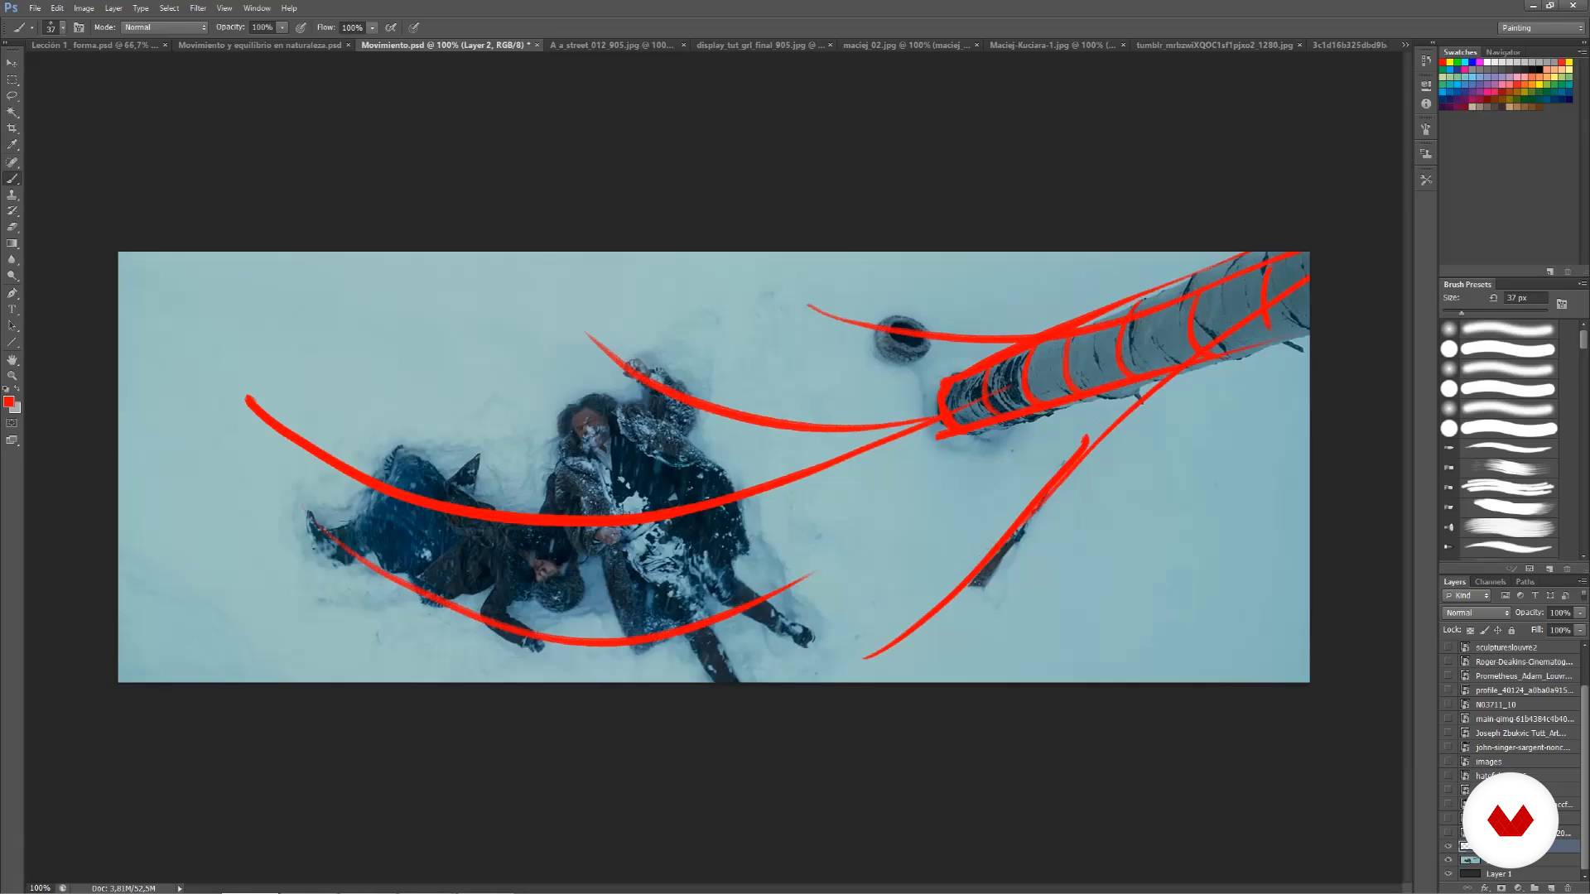Screen dimensions: 1590x894
Task: Select the Healing Brush tool
Action: point(12,162)
